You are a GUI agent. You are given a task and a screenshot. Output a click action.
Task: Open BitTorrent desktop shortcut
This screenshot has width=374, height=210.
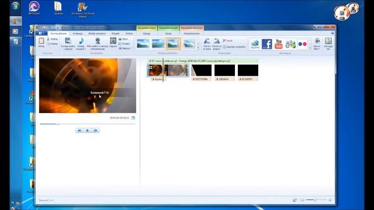(x=34, y=8)
